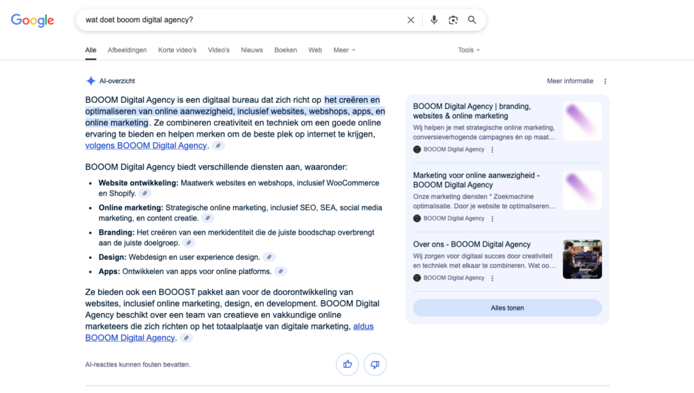Switch to the Boeken tab

[x=285, y=50]
